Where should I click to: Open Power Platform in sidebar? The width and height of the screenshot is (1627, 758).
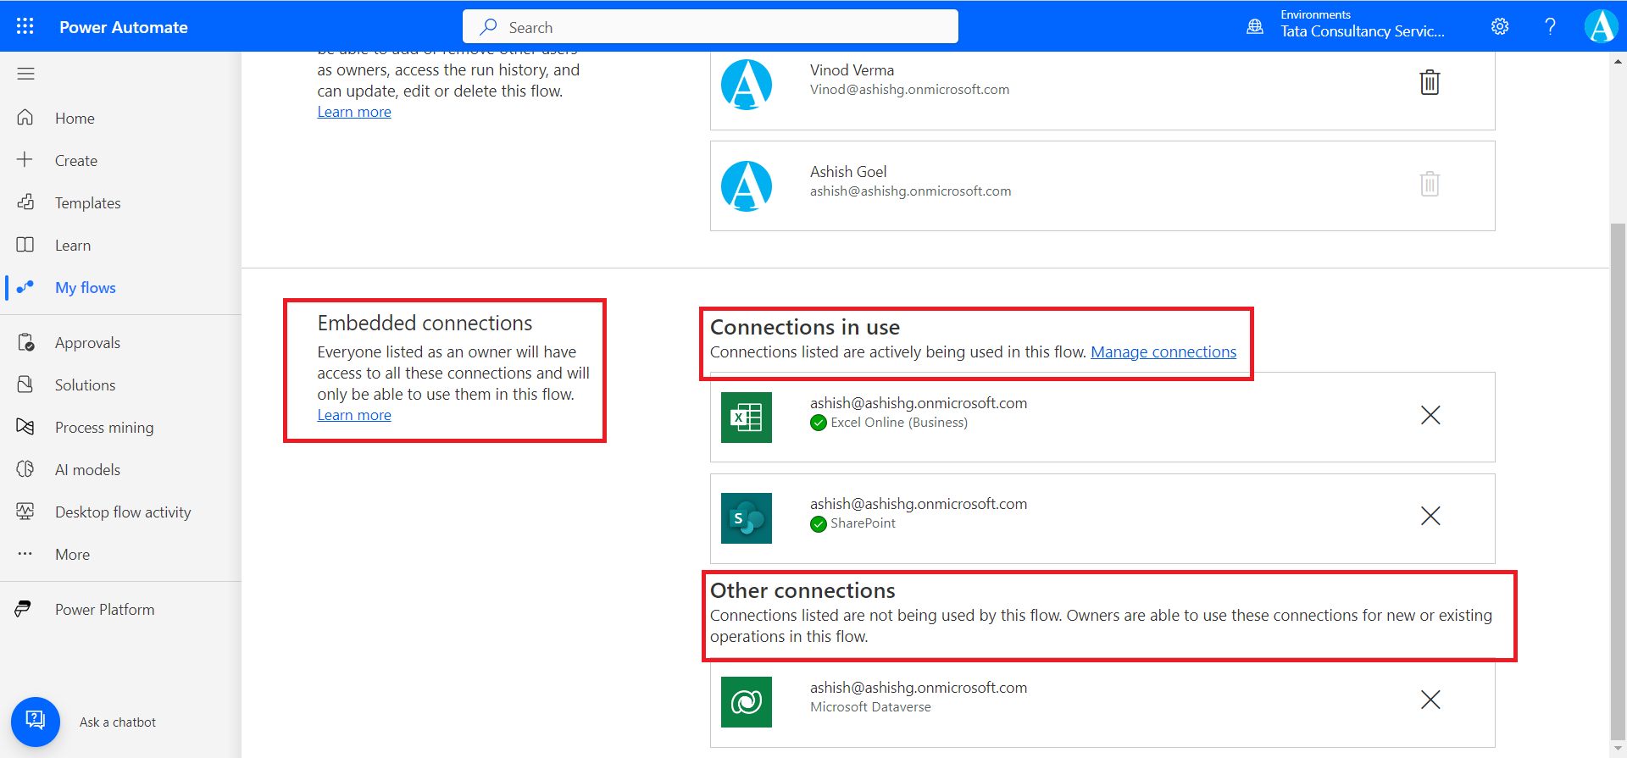coord(104,610)
